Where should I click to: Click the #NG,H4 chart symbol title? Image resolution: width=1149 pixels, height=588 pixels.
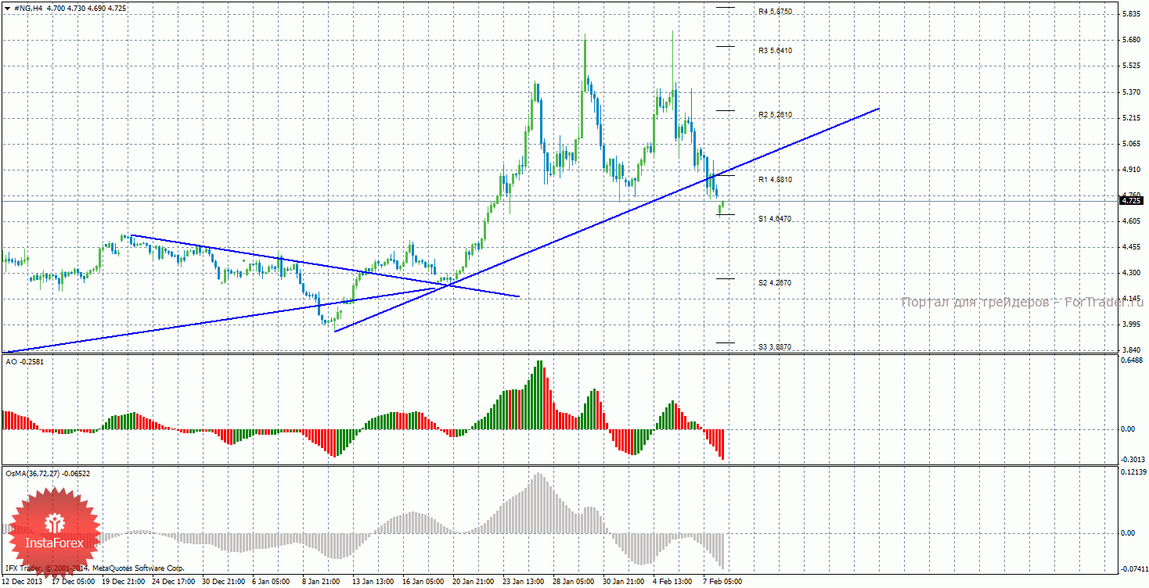tap(28, 8)
